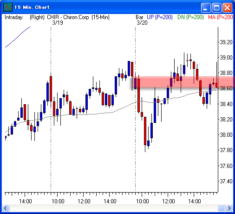Select the red shaded resistance zone

tap(183, 82)
